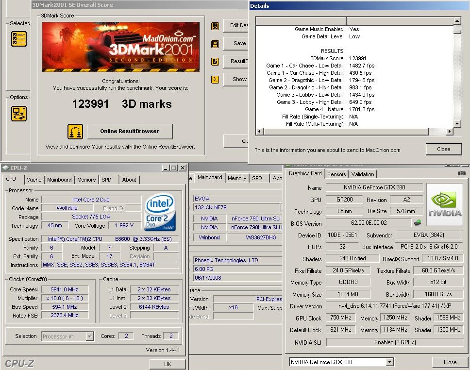Screen dimensions: 470x370
Task: Select the Graphics Card tab in GPU-Z
Action: coord(305,173)
